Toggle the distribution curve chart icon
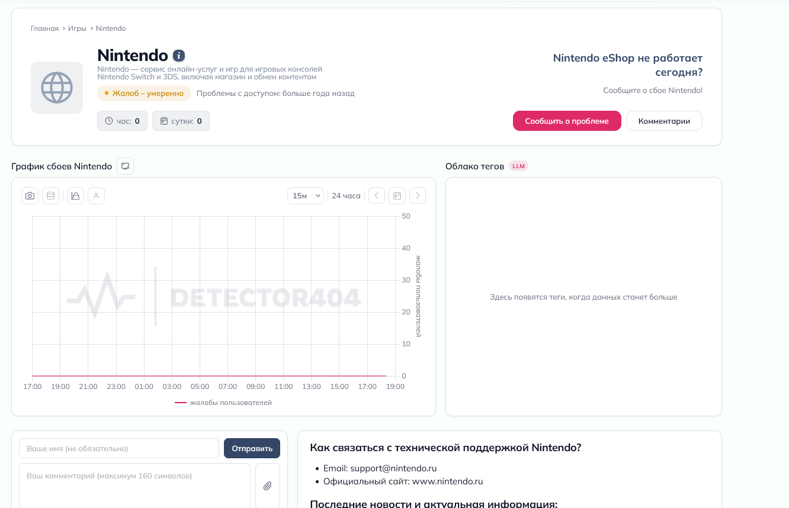The image size is (789, 508). [75, 195]
